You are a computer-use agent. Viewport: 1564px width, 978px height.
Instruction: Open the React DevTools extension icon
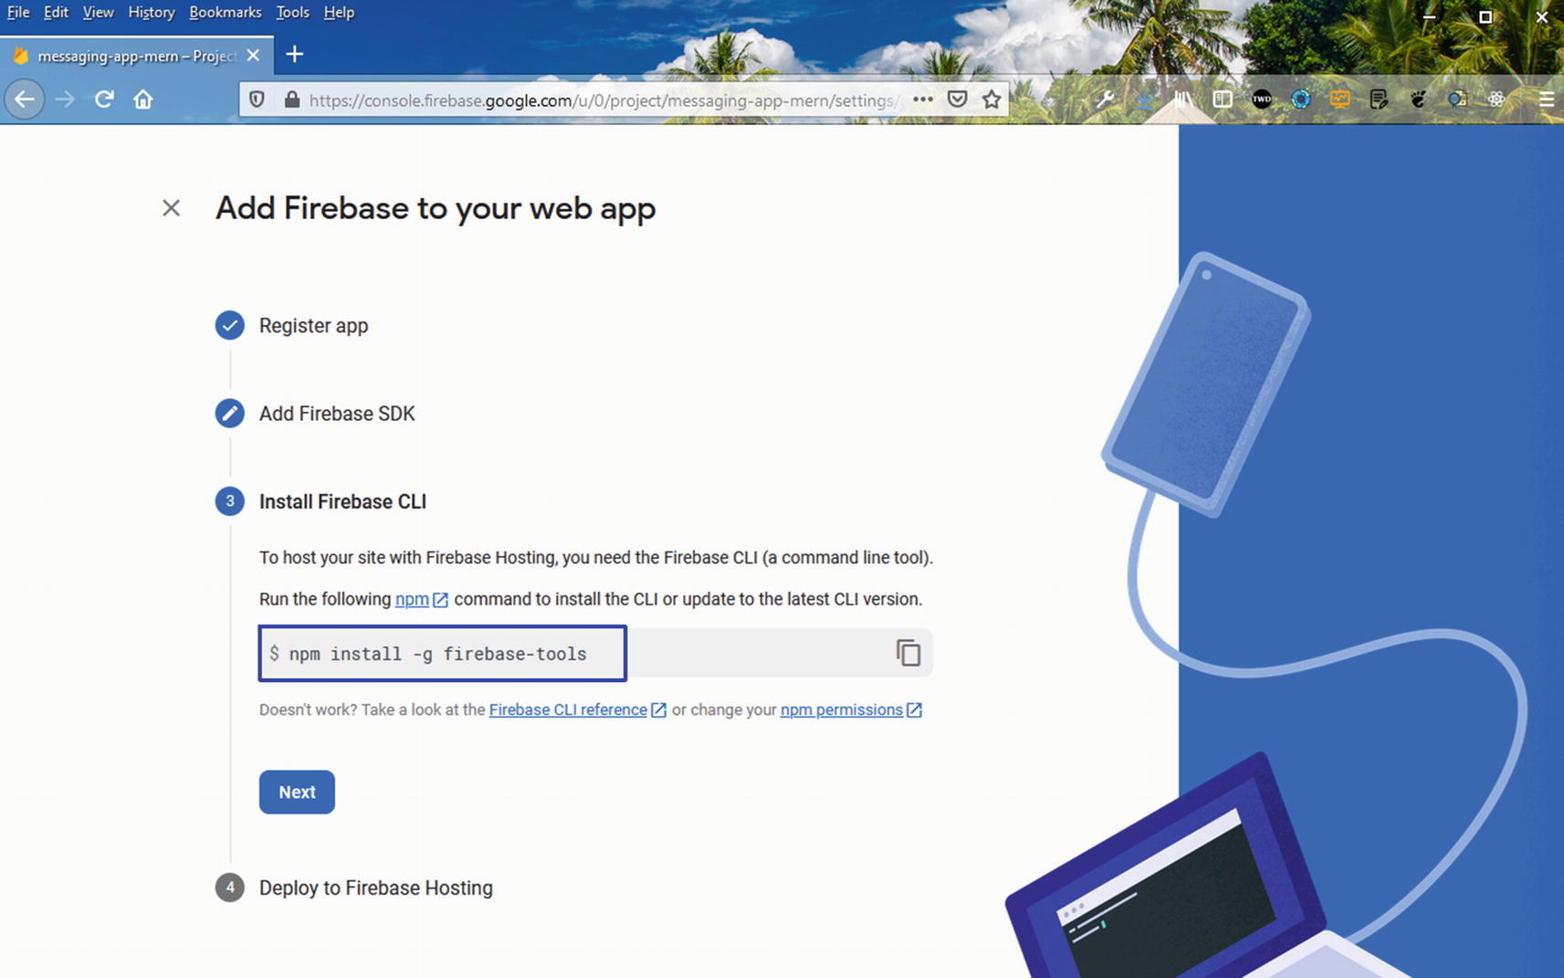pos(1496,100)
